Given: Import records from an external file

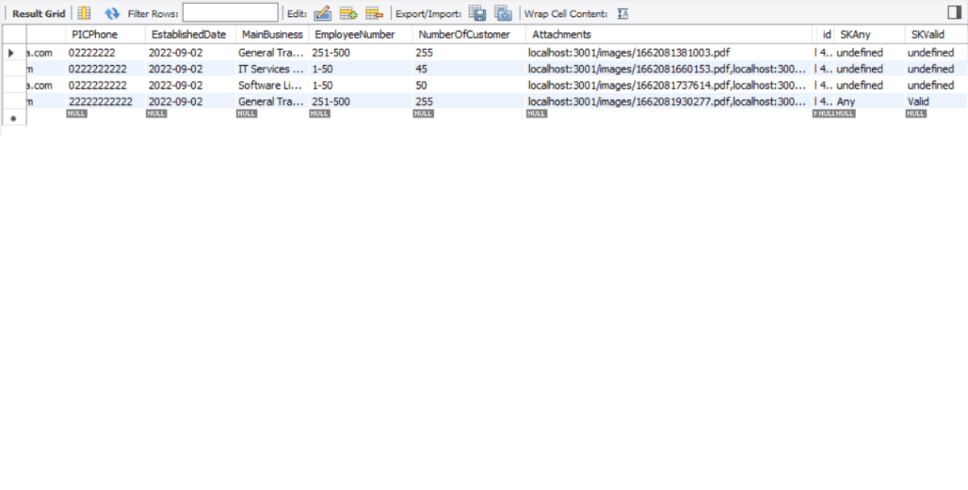Looking at the screenshot, I should coord(502,14).
